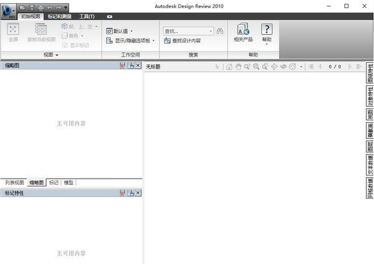This screenshot has width=374, height=264.
Task: Open the 文本数据 side palette tab
Action: [x=370, y=165]
